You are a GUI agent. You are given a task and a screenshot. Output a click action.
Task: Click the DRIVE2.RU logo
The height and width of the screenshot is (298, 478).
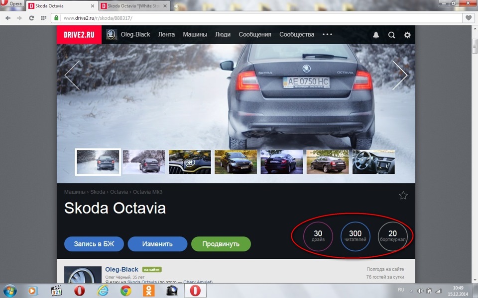click(79, 35)
